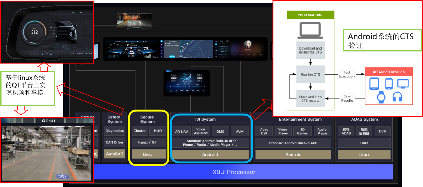Click the smartphone icon in Attached Devices

click(389, 84)
